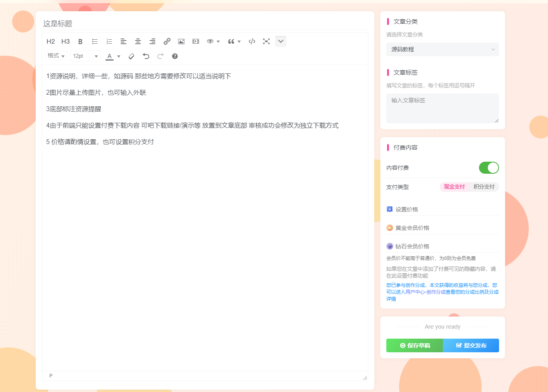
Task: Toggle fullscreen editing mode
Action: pos(266,41)
